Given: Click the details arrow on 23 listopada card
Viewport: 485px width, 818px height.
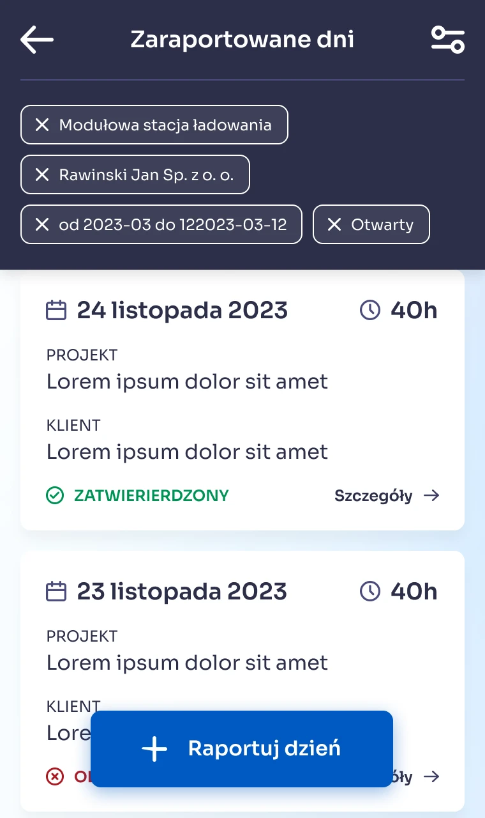Looking at the screenshot, I should point(432,776).
